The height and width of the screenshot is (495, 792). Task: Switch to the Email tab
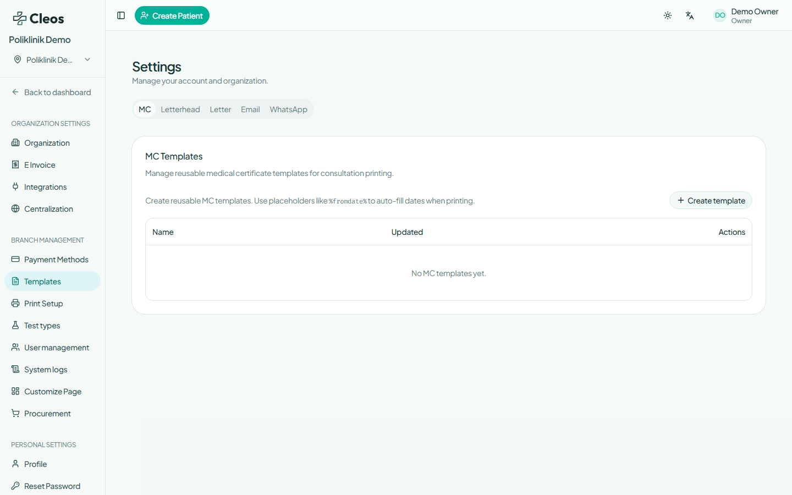(250, 109)
